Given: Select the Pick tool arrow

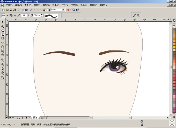Looking at the screenshot, I should click(3, 22).
